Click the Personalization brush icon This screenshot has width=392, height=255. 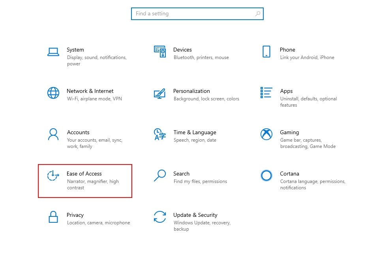(160, 93)
